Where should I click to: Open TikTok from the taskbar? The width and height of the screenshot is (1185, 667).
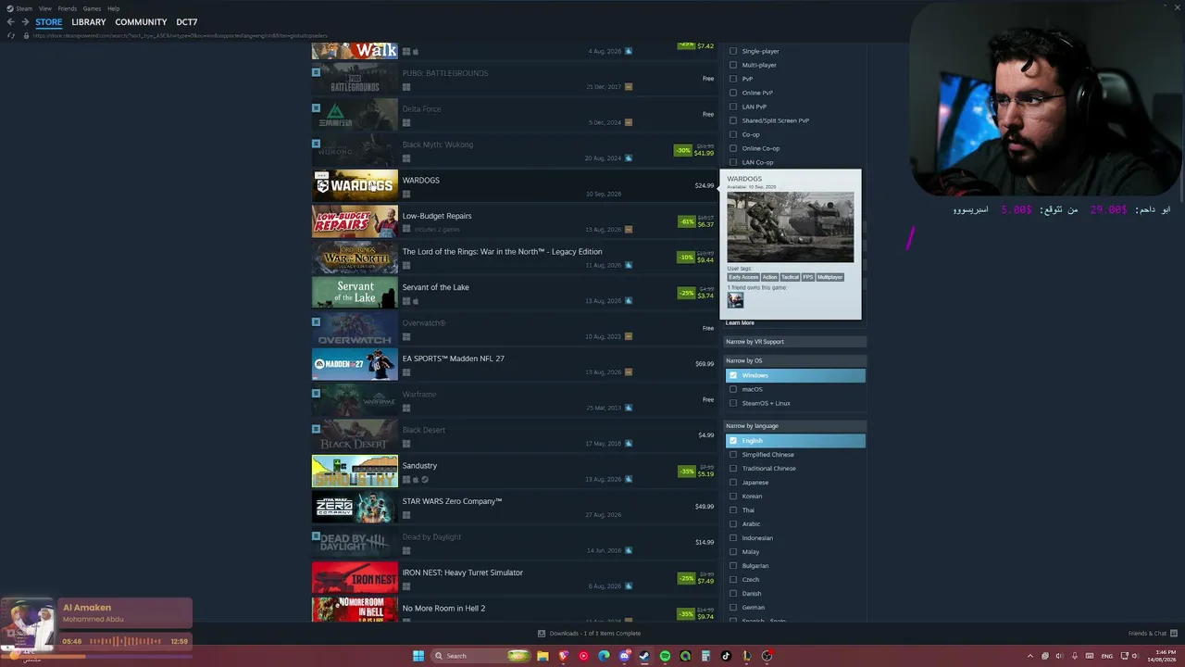click(x=726, y=656)
